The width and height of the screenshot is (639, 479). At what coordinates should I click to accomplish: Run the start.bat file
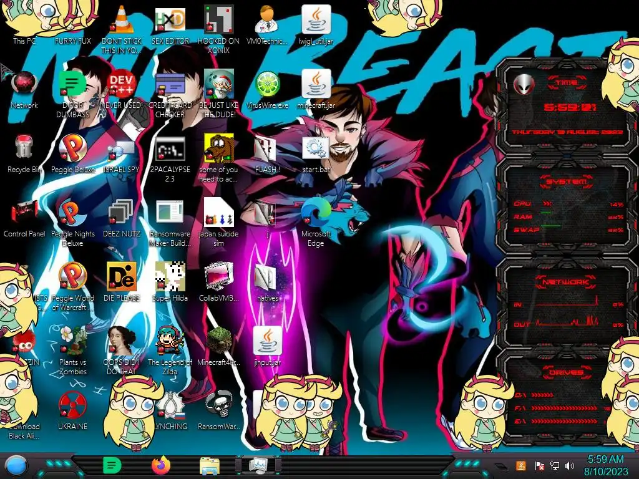coord(316,154)
